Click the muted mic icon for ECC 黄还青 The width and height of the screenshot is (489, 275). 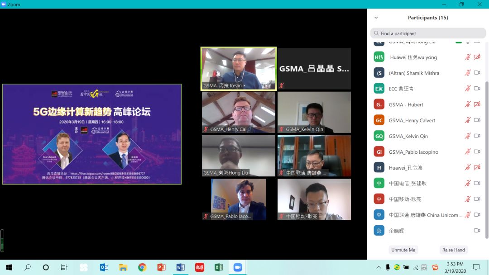tap(467, 89)
